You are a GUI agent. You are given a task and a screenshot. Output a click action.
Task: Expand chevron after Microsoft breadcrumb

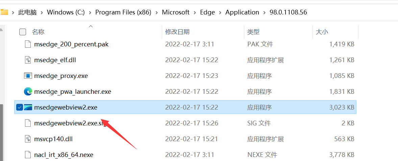(x=195, y=12)
